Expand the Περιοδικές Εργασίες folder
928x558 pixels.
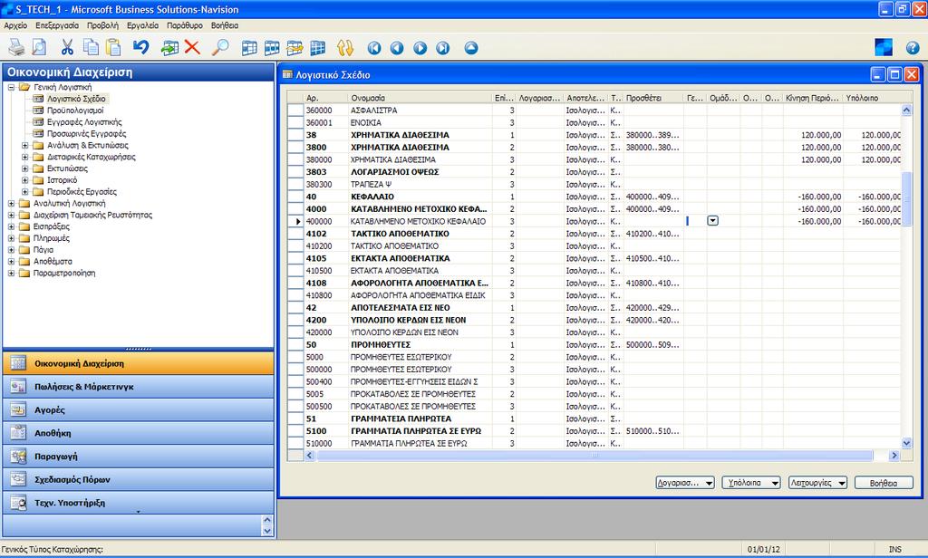click(24, 192)
